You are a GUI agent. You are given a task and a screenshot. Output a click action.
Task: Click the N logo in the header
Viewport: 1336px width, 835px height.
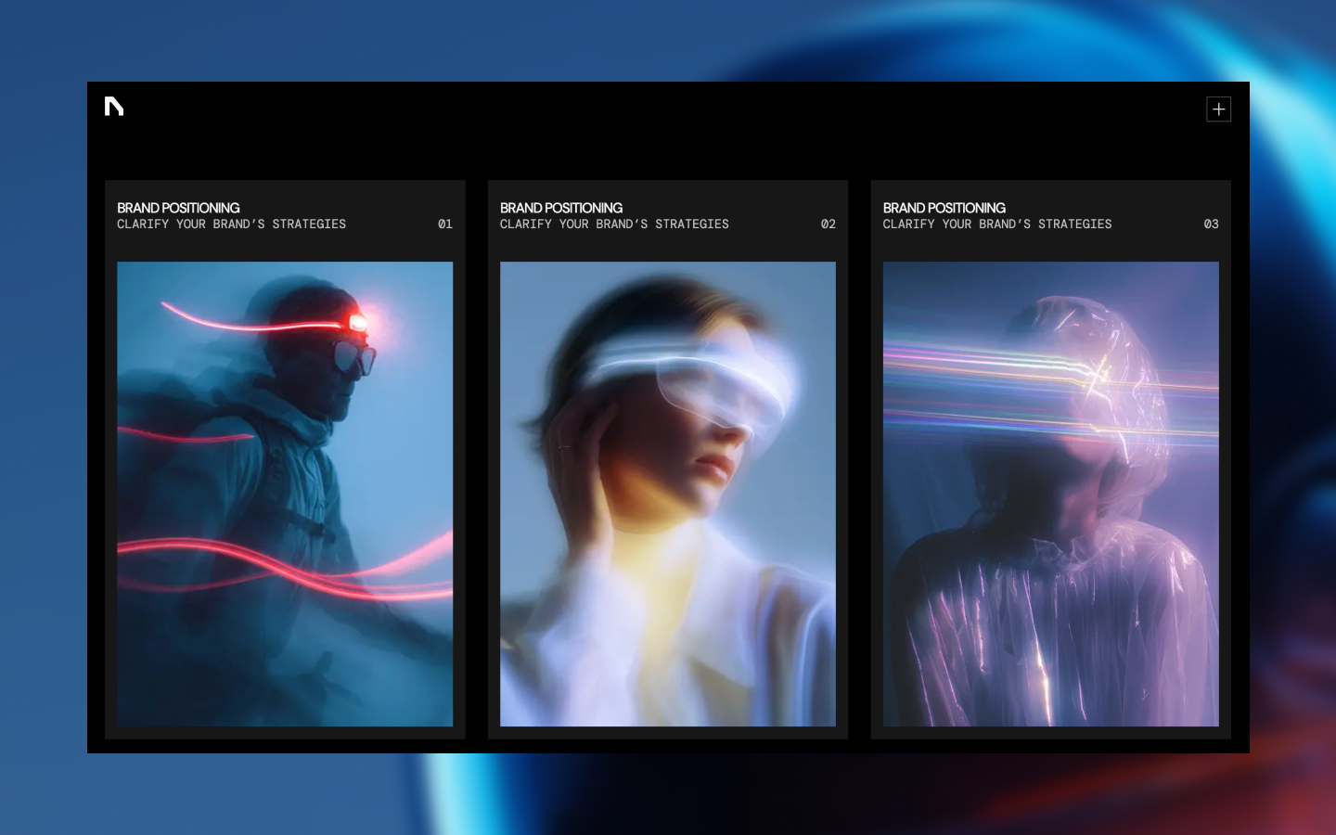tap(114, 107)
